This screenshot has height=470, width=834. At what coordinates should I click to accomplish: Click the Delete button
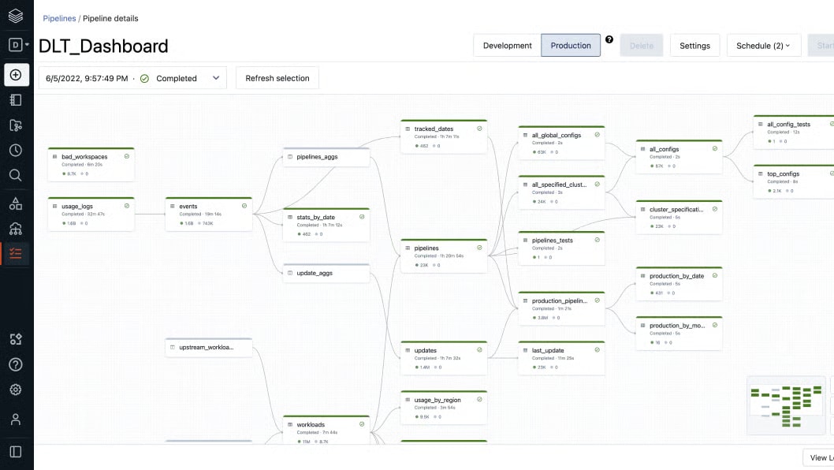642,46
